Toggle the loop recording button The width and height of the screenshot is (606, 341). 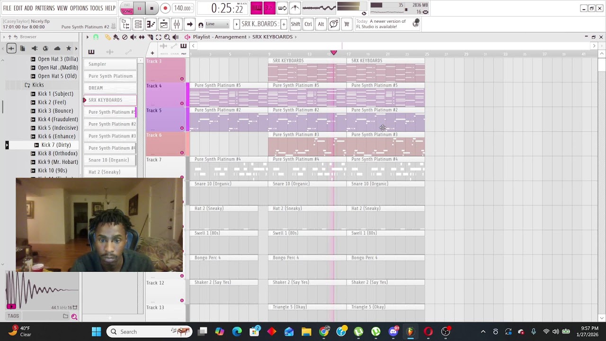(282, 8)
